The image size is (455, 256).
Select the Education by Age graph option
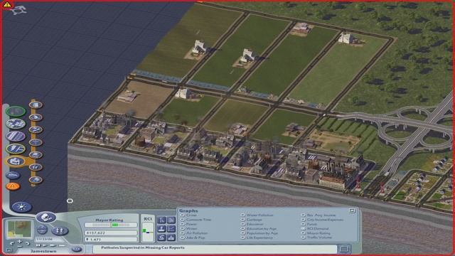[243, 229]
